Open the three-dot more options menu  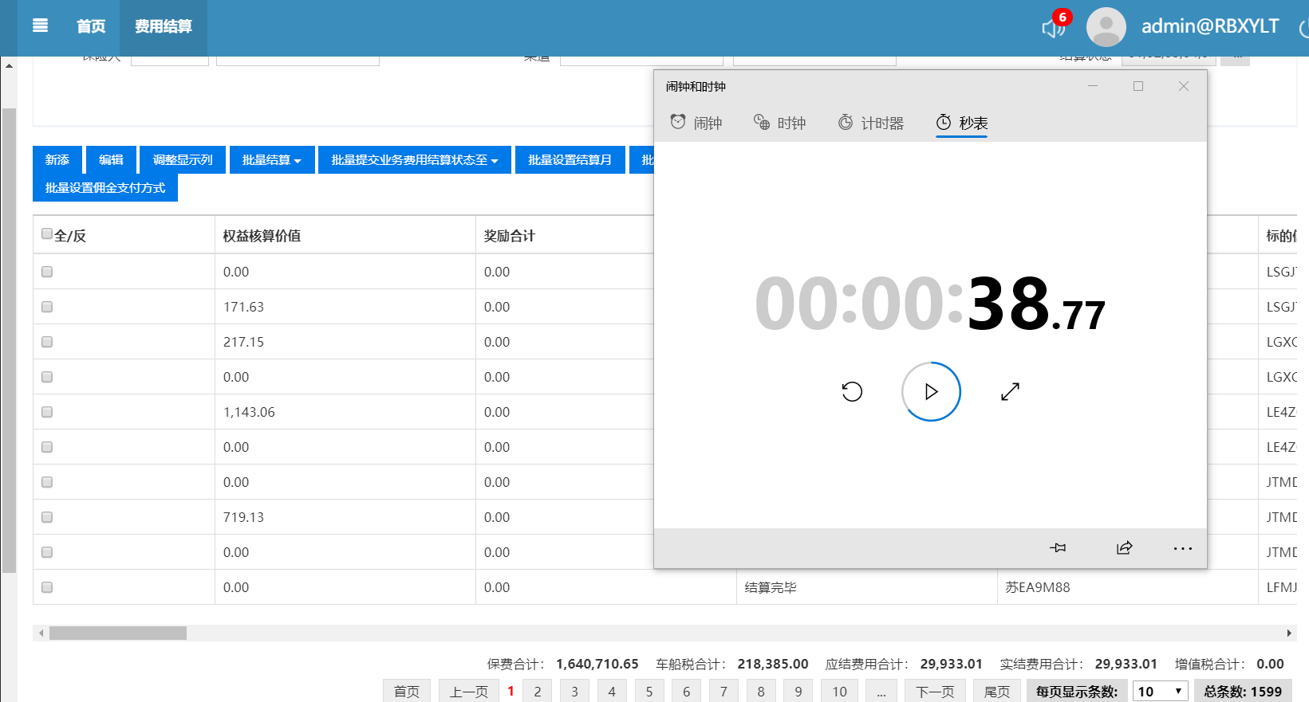[1182, 548]
